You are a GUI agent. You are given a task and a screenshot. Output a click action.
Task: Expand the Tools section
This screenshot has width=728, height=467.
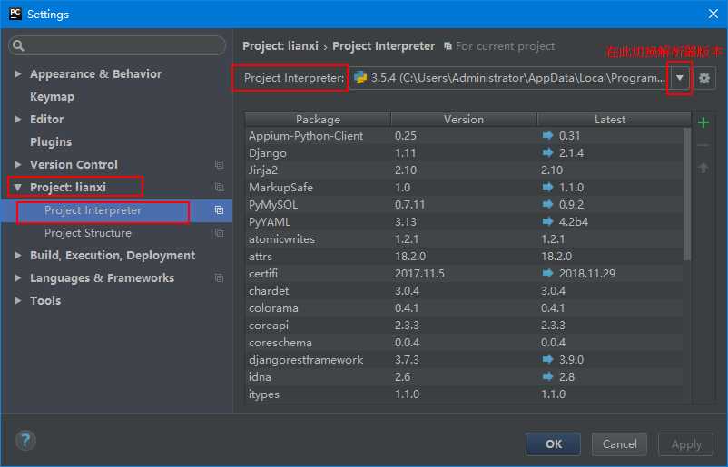[17, 300]
